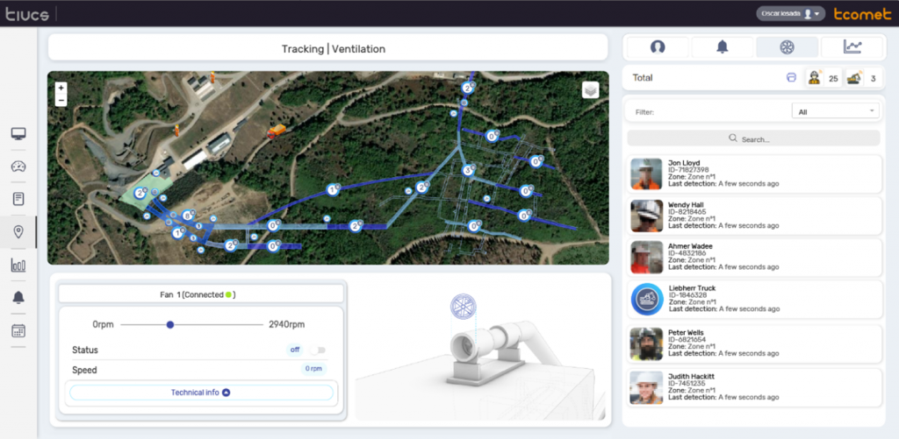The height and width of the screenshot is (439, 899).
Task: Switch to the bell alerts tab
Action: coord(722,47)
